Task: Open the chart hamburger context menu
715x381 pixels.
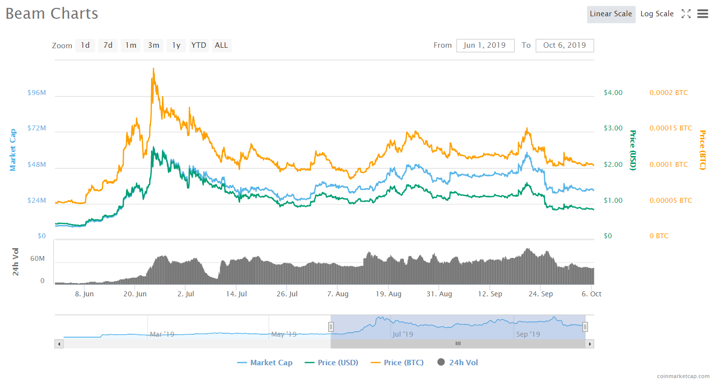Action: pos(703,14)
